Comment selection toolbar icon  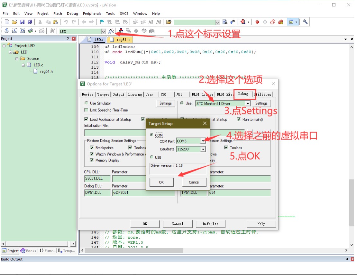(x=151, y=22)
